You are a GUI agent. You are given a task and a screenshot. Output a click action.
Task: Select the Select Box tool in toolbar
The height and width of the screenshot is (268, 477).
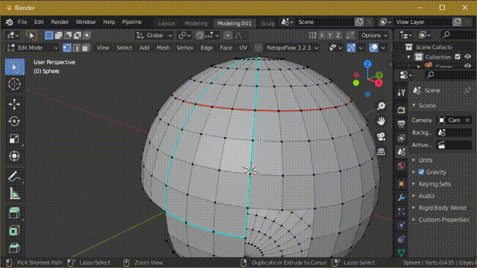(14, 67)
